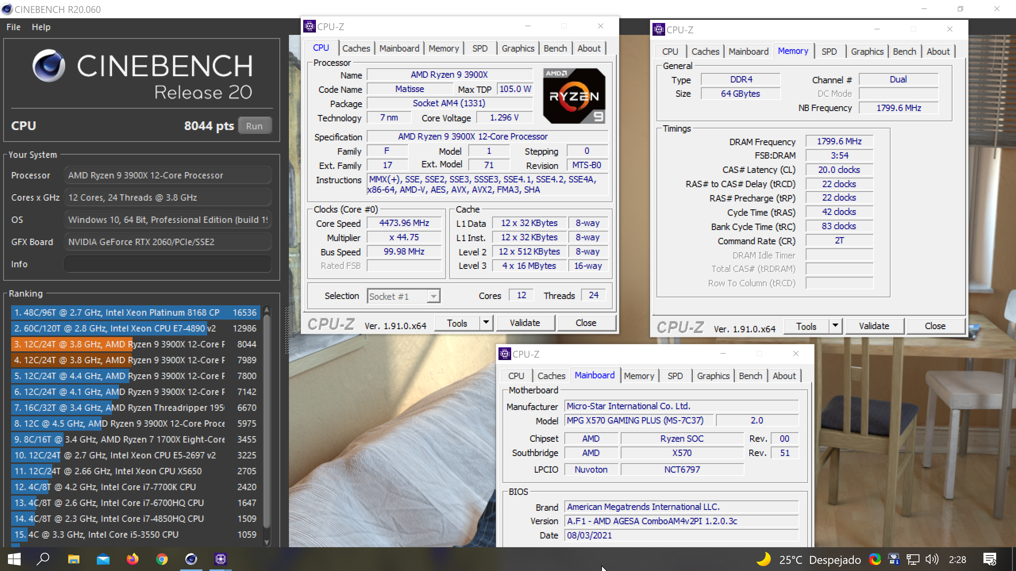This screenshot has height=571, width=1016.
Task: Switch to SPD tab in Memory window
Action: tap(829, 52)
